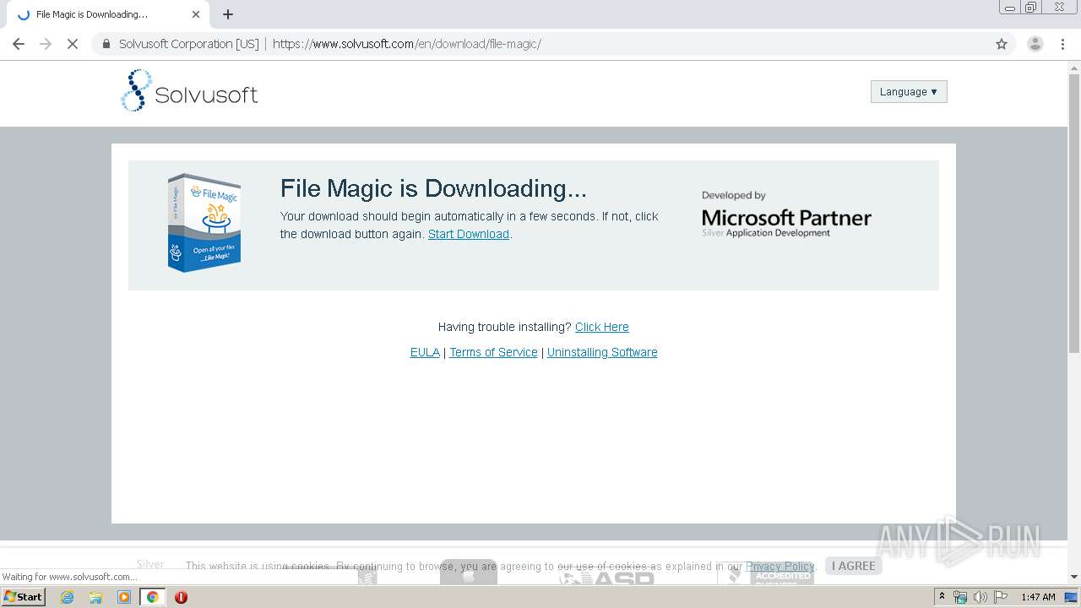The width and height of the screenshot is (1081, 608).
Task: Open the Privacy Policy link
Action: click(x=780, y=566)
